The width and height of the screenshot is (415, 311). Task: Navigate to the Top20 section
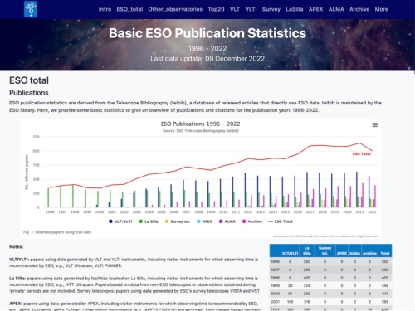point(216,9)
